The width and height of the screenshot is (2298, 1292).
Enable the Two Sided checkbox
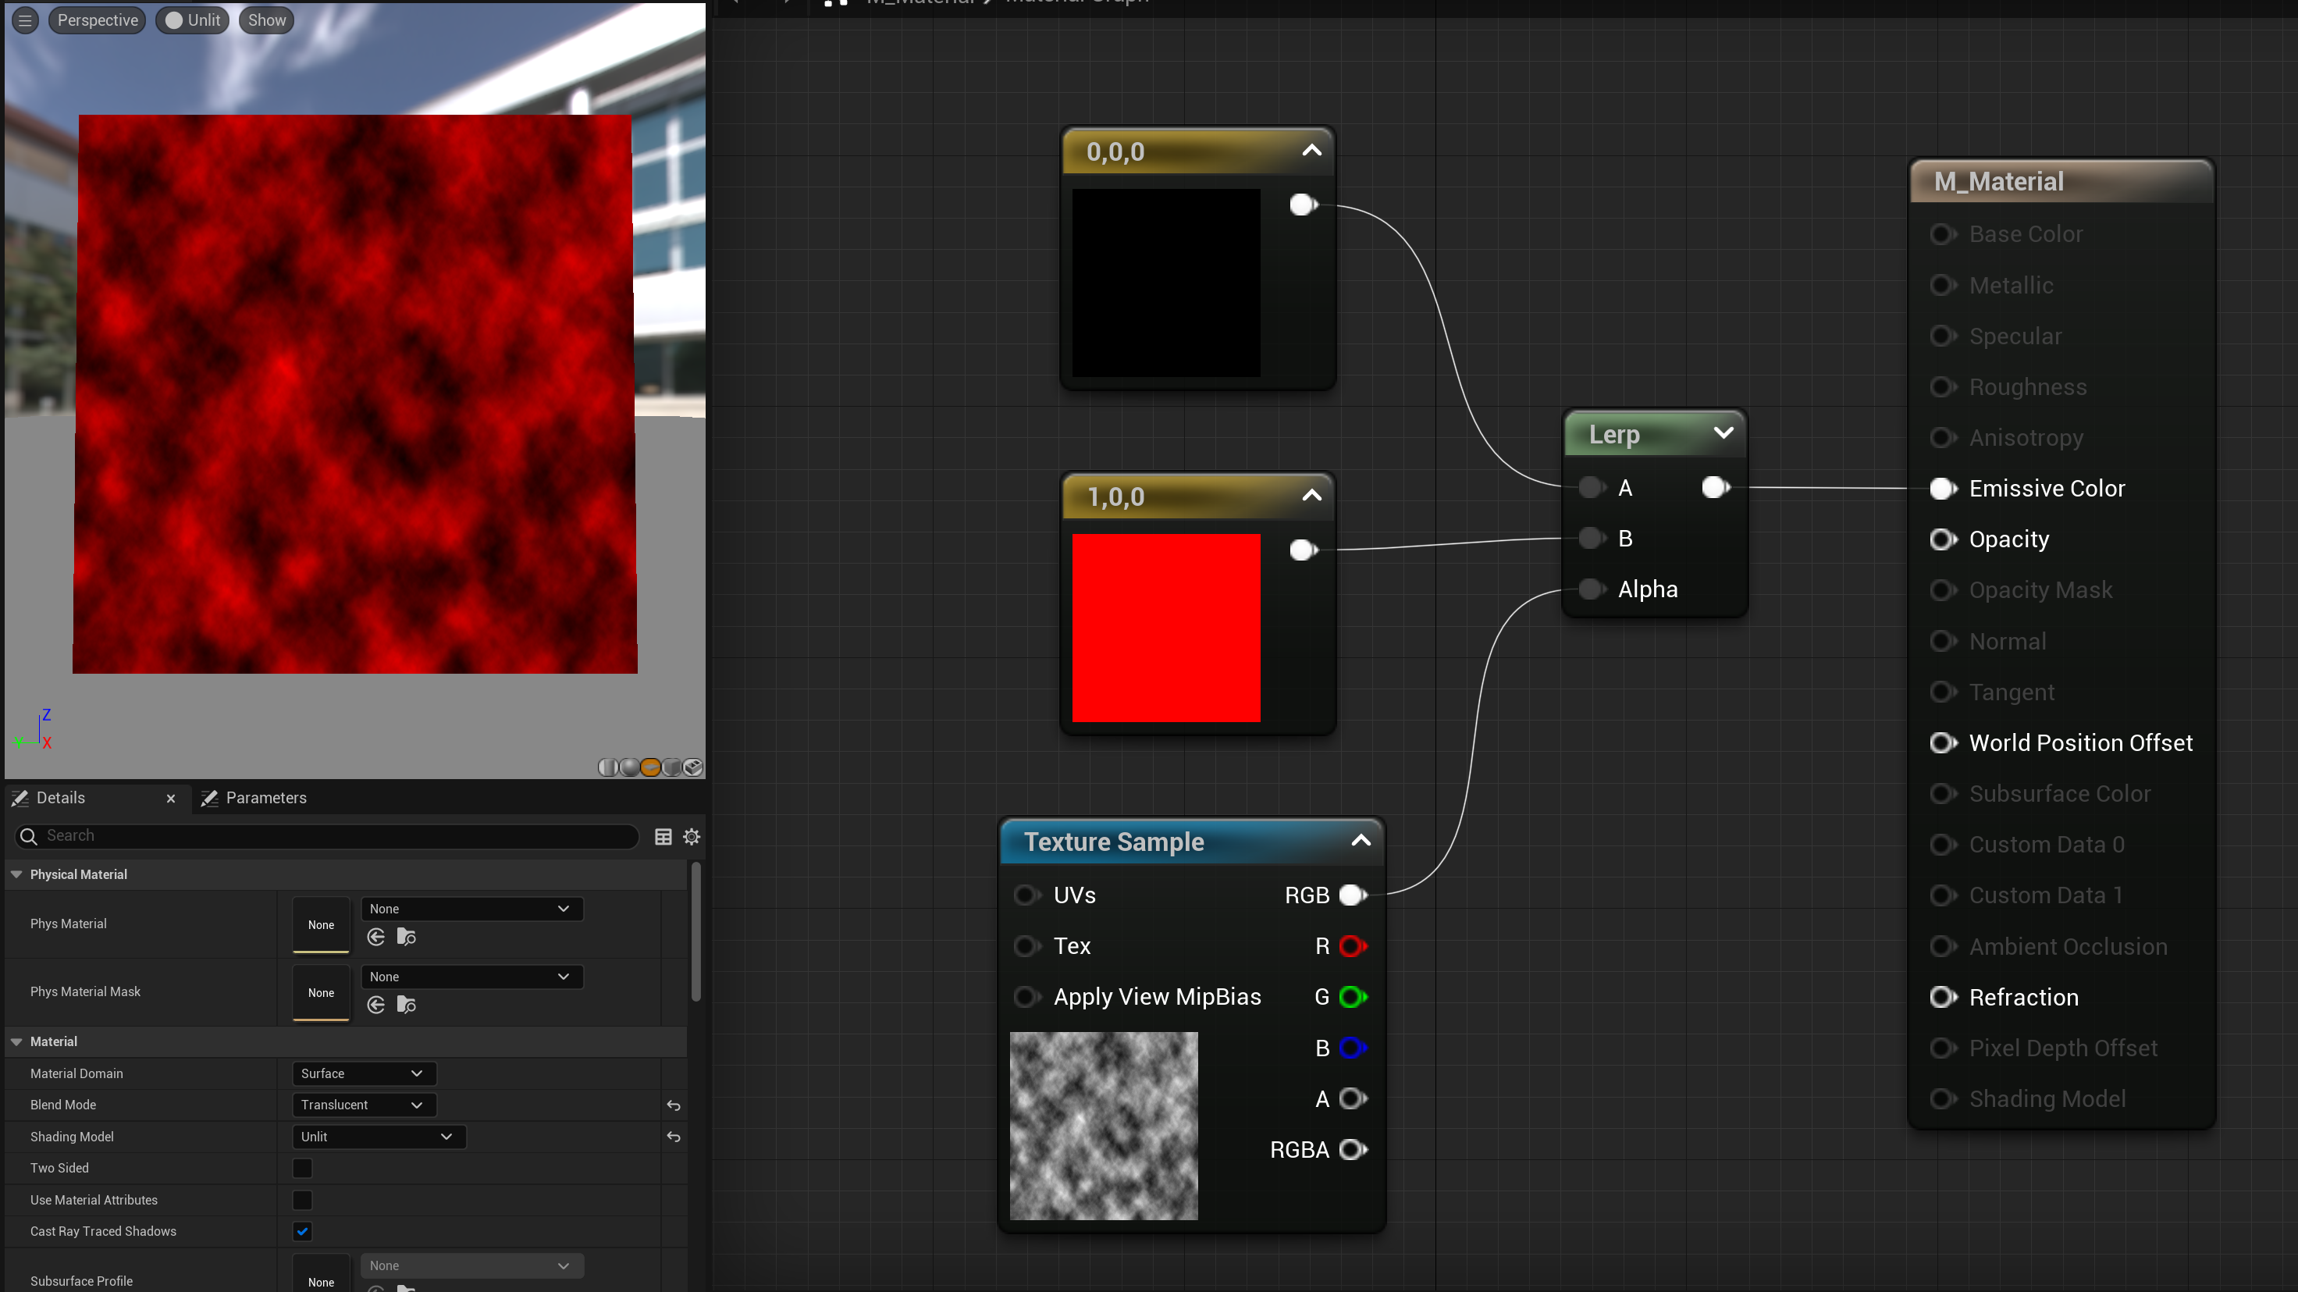coord(302,1168)
